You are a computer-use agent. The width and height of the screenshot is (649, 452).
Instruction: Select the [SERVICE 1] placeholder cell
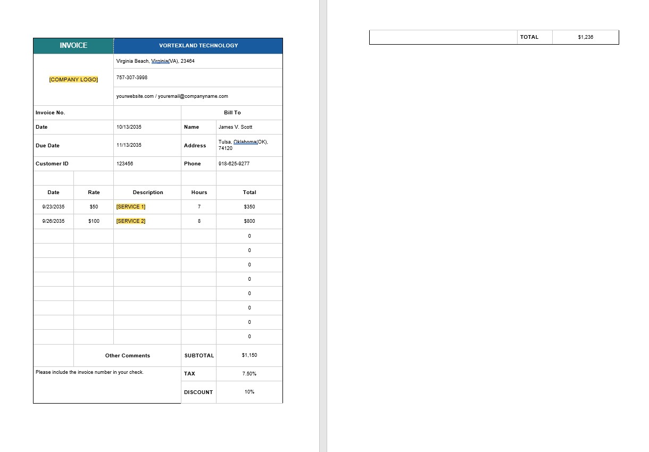tap(130, 206)
